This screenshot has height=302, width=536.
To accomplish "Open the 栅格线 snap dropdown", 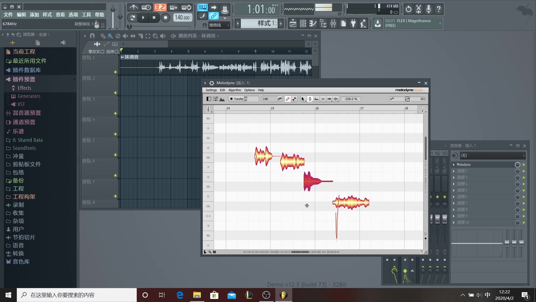I will [x=219, y=25].
